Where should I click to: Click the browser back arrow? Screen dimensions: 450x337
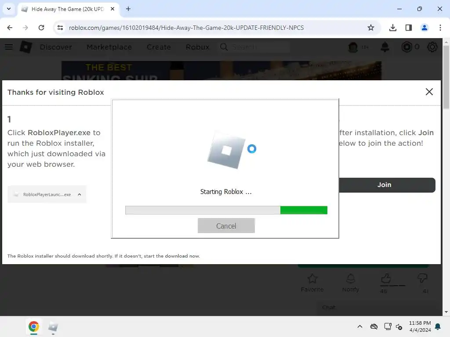click(10, 28)
